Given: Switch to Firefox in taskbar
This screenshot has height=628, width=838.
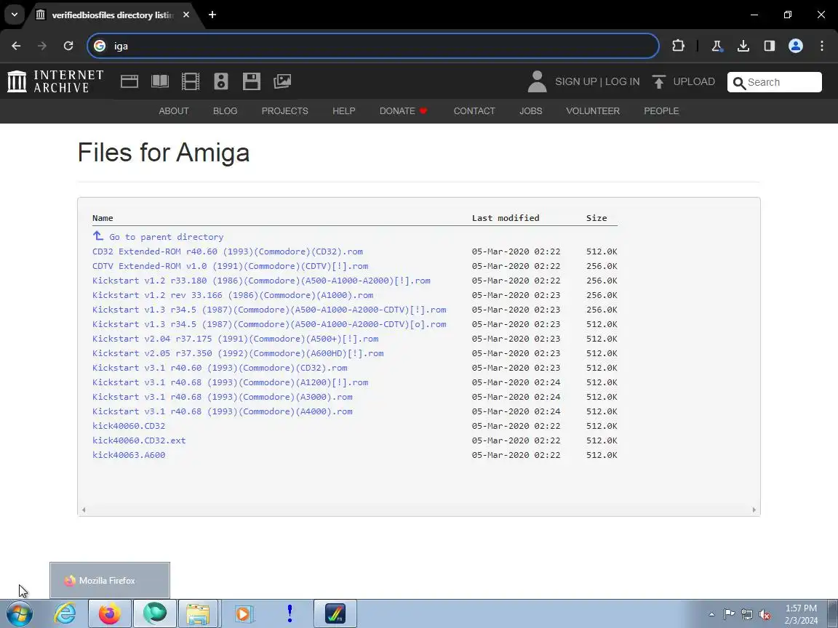Looking at the screenshot, I should pos(110,613).
